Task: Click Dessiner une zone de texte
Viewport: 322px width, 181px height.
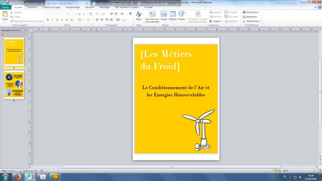Action: click(x=152, y=15)
